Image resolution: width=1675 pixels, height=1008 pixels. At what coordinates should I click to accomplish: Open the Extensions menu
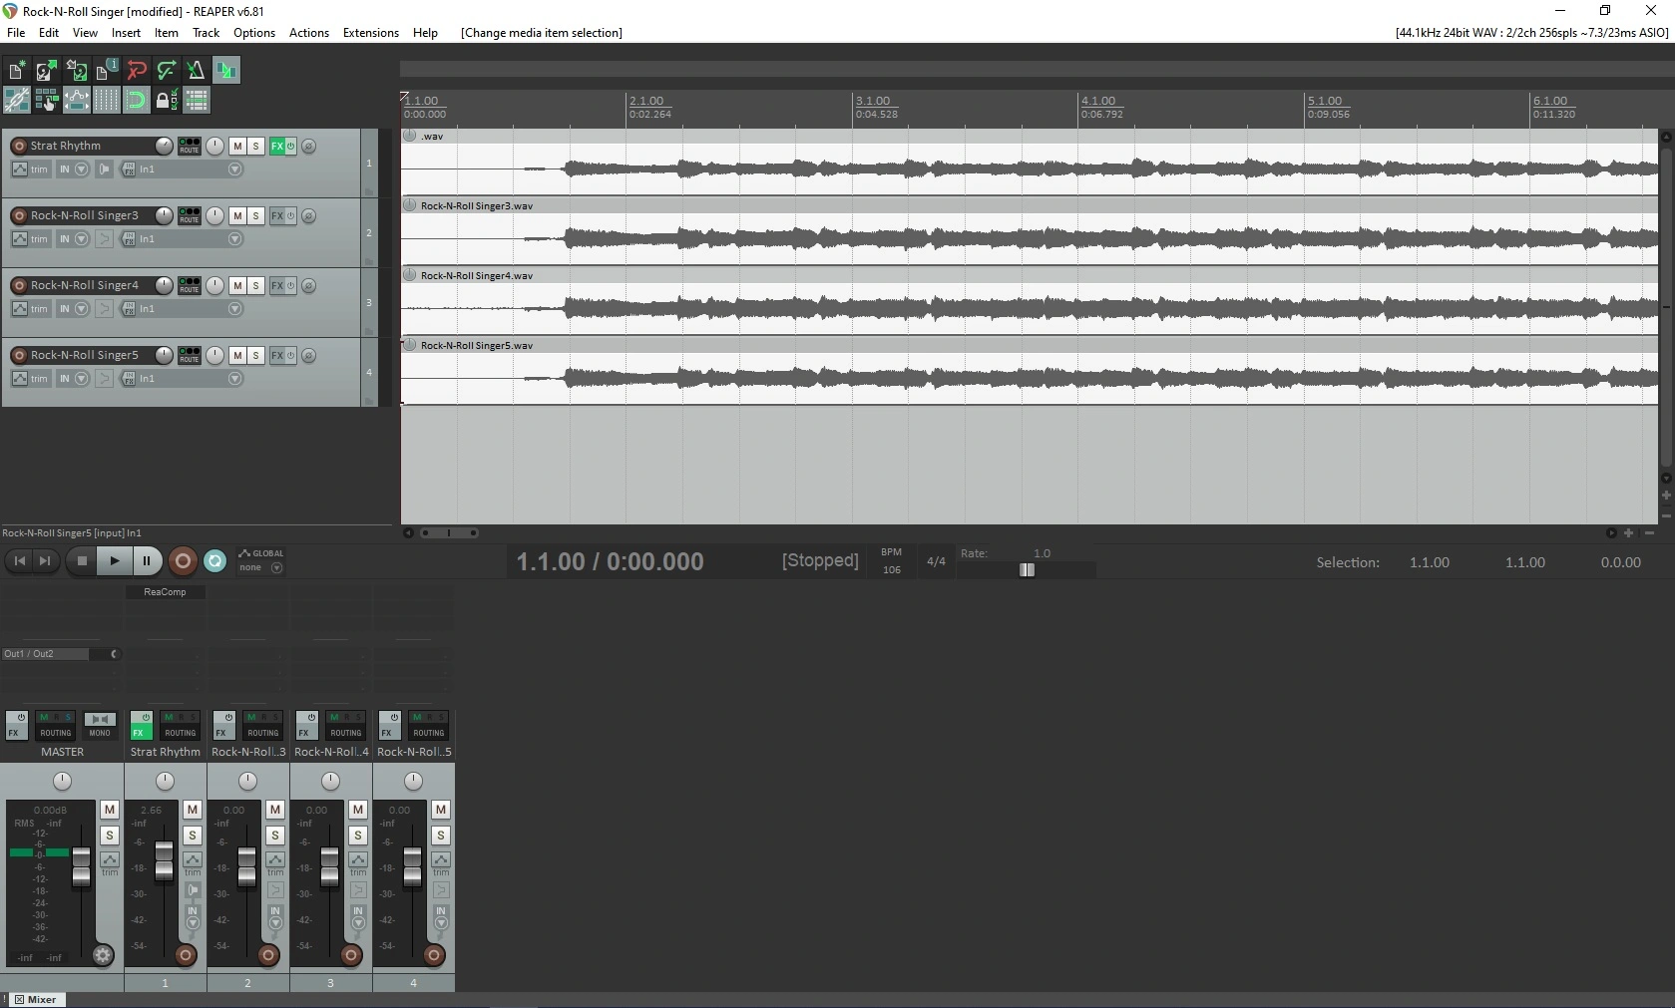pos(371,33)
